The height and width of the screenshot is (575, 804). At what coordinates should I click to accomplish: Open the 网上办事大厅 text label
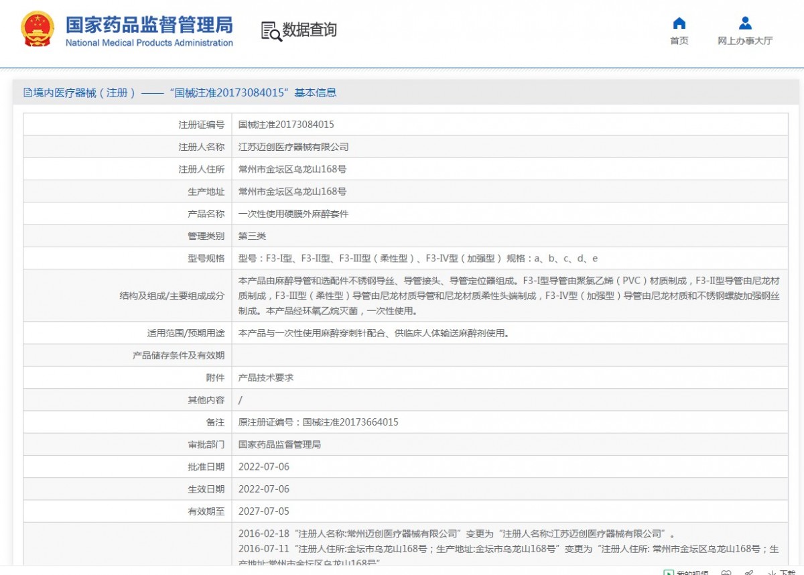[x=745, y=41]
